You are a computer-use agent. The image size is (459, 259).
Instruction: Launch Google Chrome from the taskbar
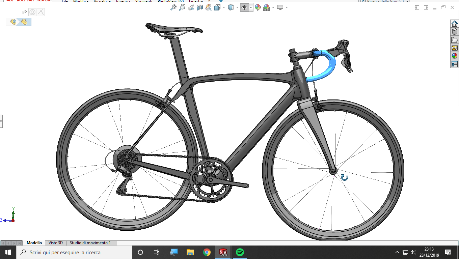(207, 252)
